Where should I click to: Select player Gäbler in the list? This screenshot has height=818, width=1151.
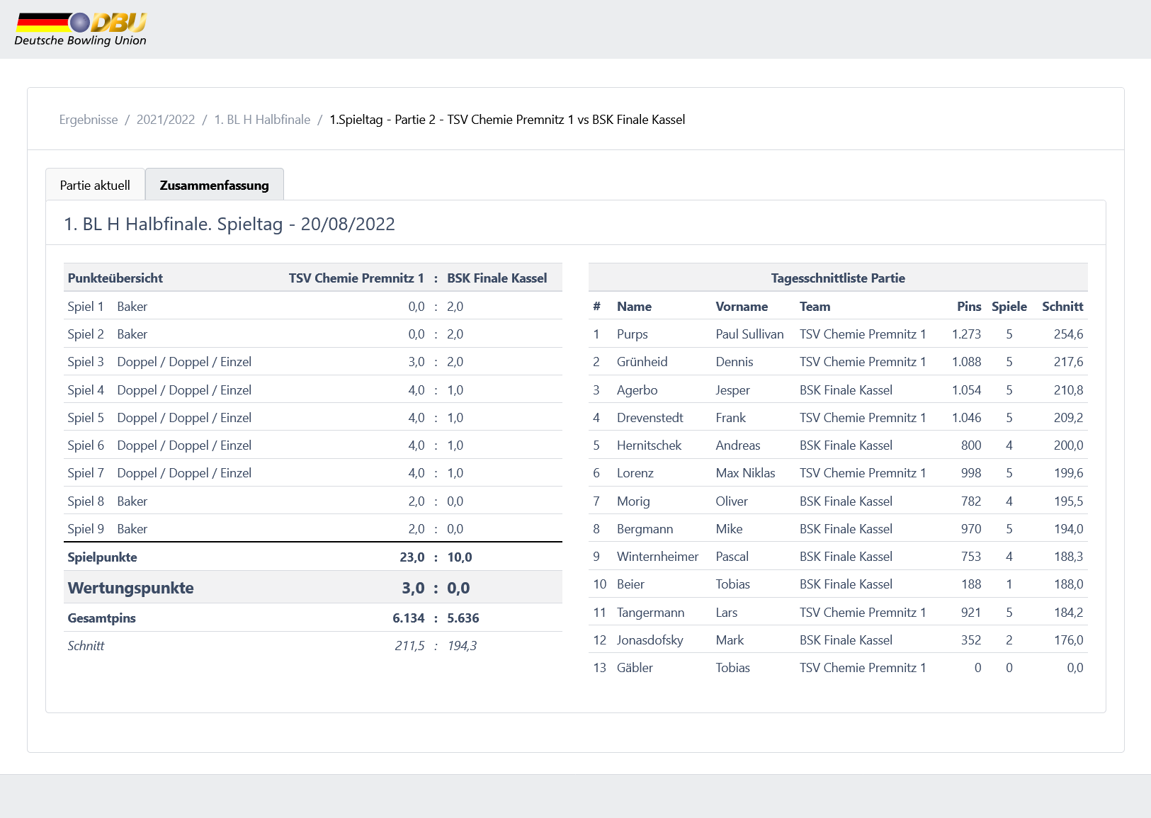838,667
